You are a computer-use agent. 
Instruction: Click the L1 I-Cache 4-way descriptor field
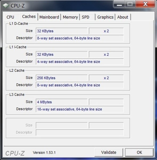coord(80,62)
